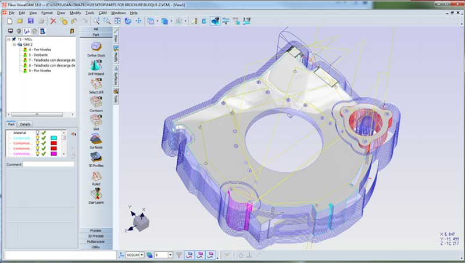Click the red X delete icon
Viewport: 465px width, 263px height.
[53, 21]
